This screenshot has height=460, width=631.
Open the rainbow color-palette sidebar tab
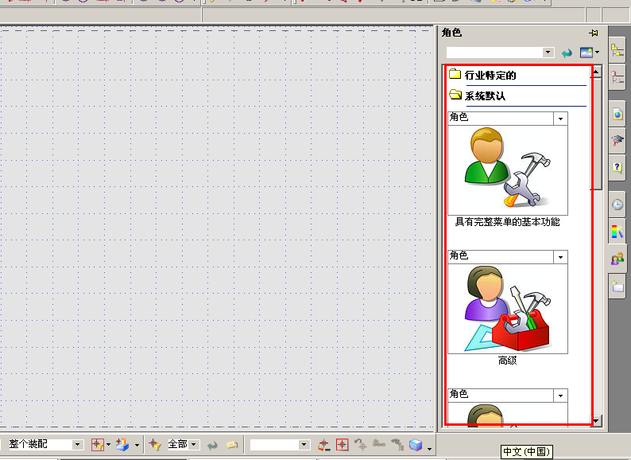(x=617, y=231)
